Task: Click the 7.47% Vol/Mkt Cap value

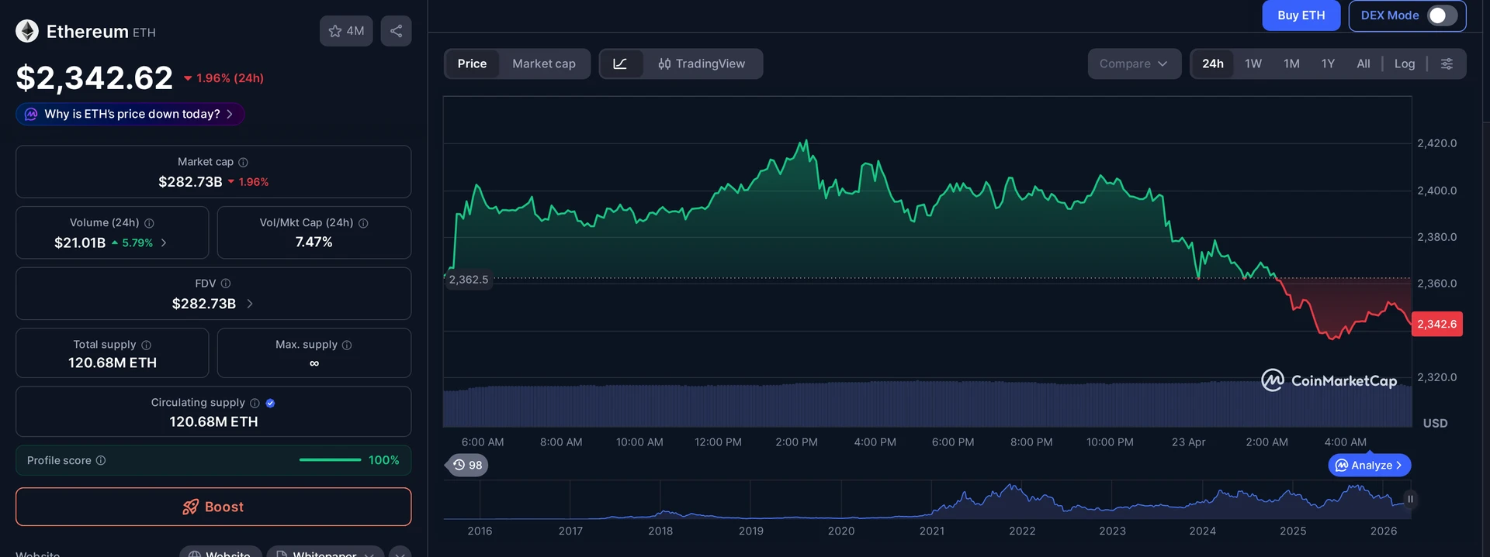Action: pos(314,242)
